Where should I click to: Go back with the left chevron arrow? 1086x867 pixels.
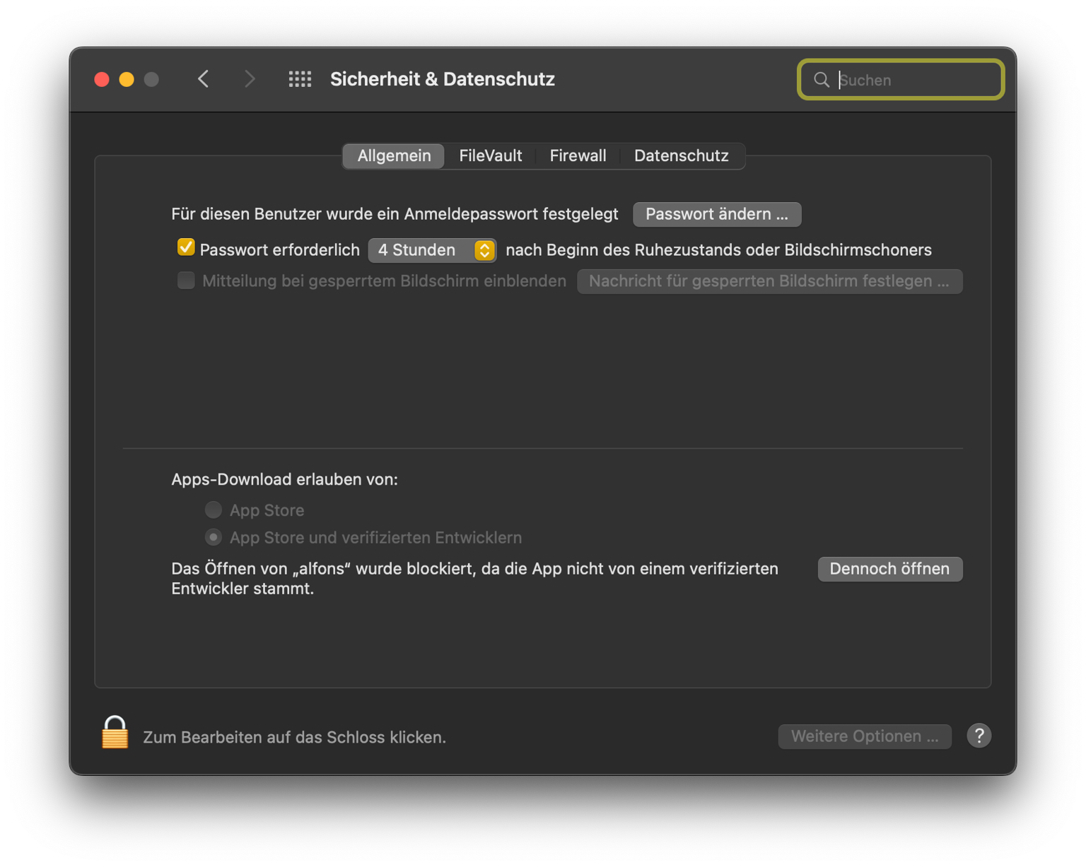pos(204,79)
